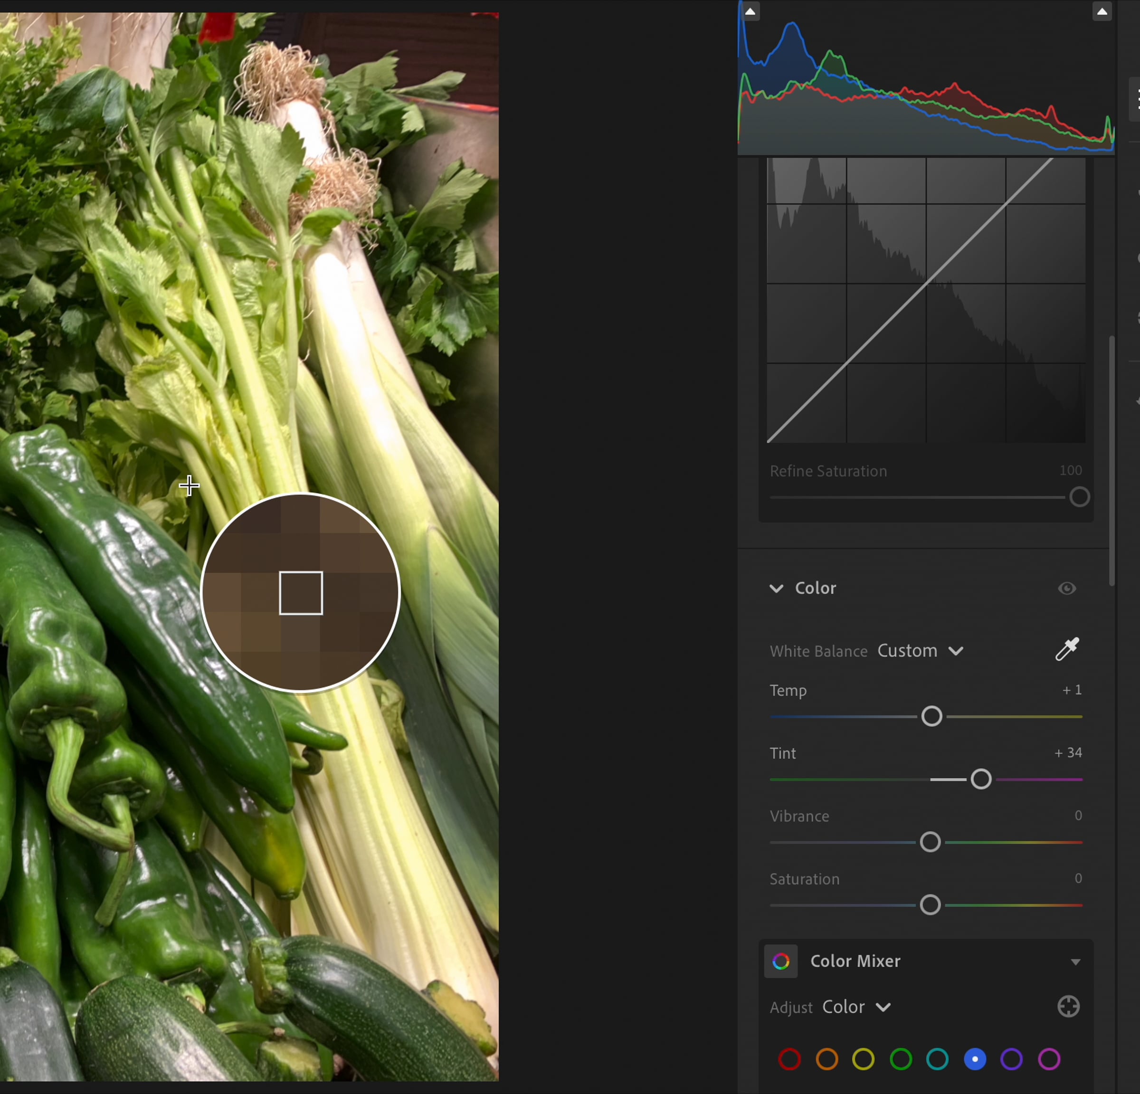This screenshot has width=1140, height=1094.
Task: Select the green color circle
Action: click(x=901, y=1059)
